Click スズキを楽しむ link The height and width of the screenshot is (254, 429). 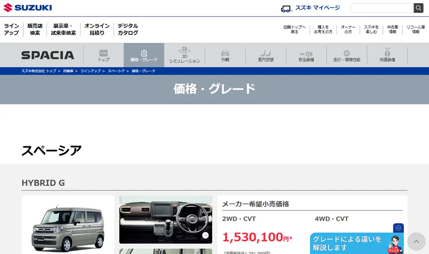coord(371,29)
